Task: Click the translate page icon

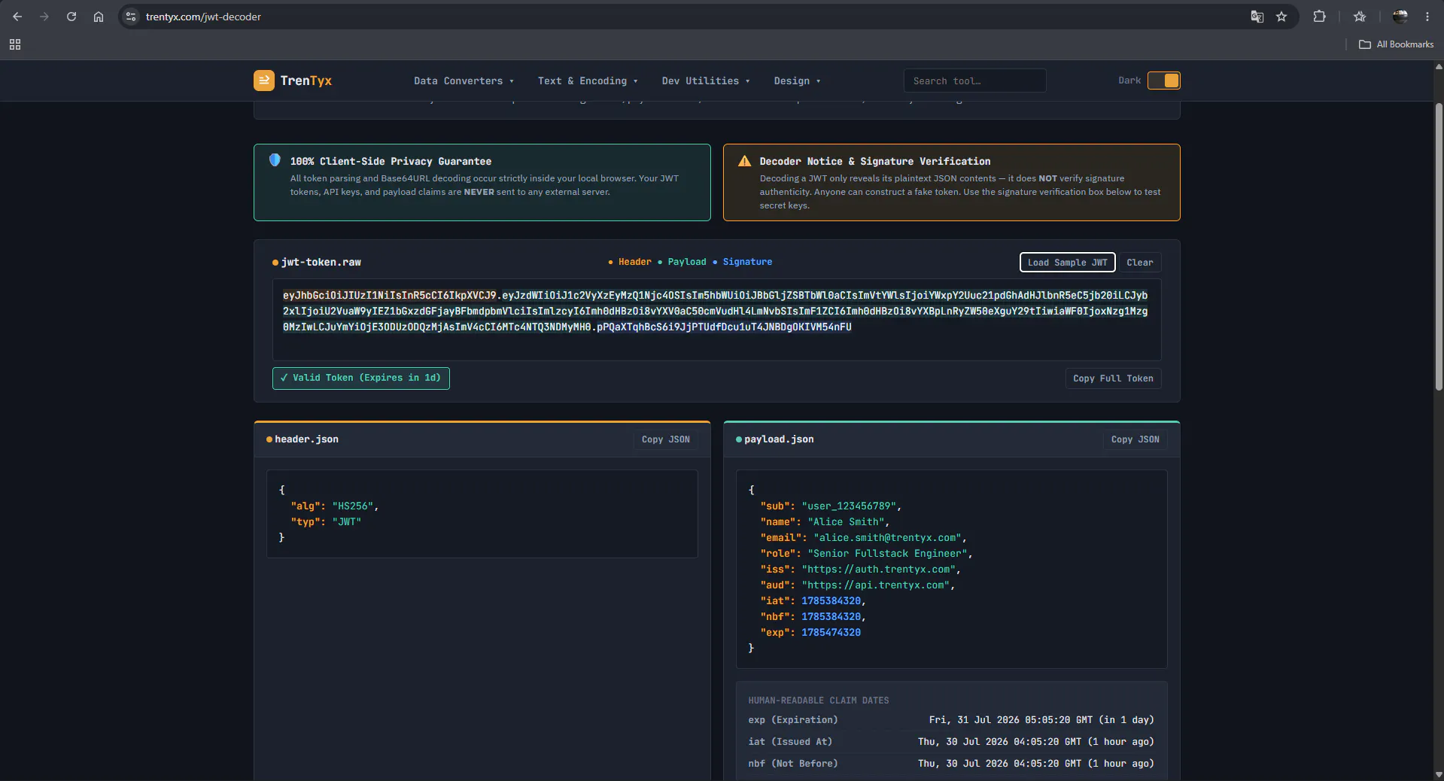Action: [1257, 17]
